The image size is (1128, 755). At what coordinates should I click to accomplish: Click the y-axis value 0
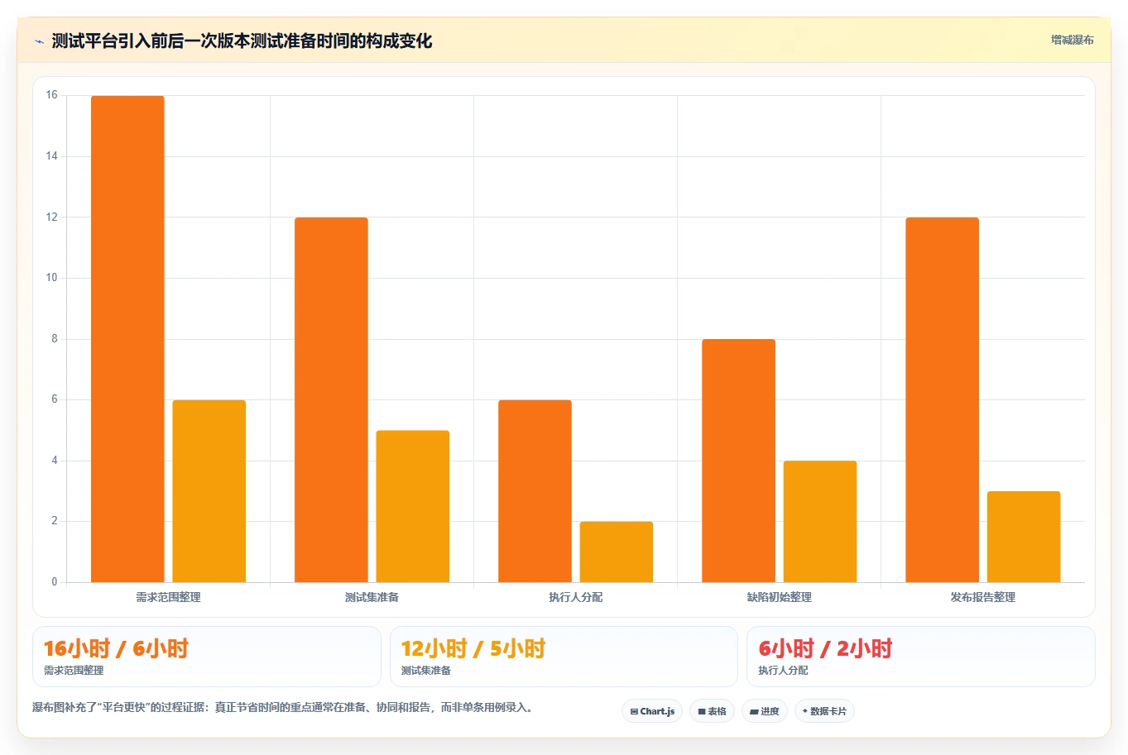(55, 582)
